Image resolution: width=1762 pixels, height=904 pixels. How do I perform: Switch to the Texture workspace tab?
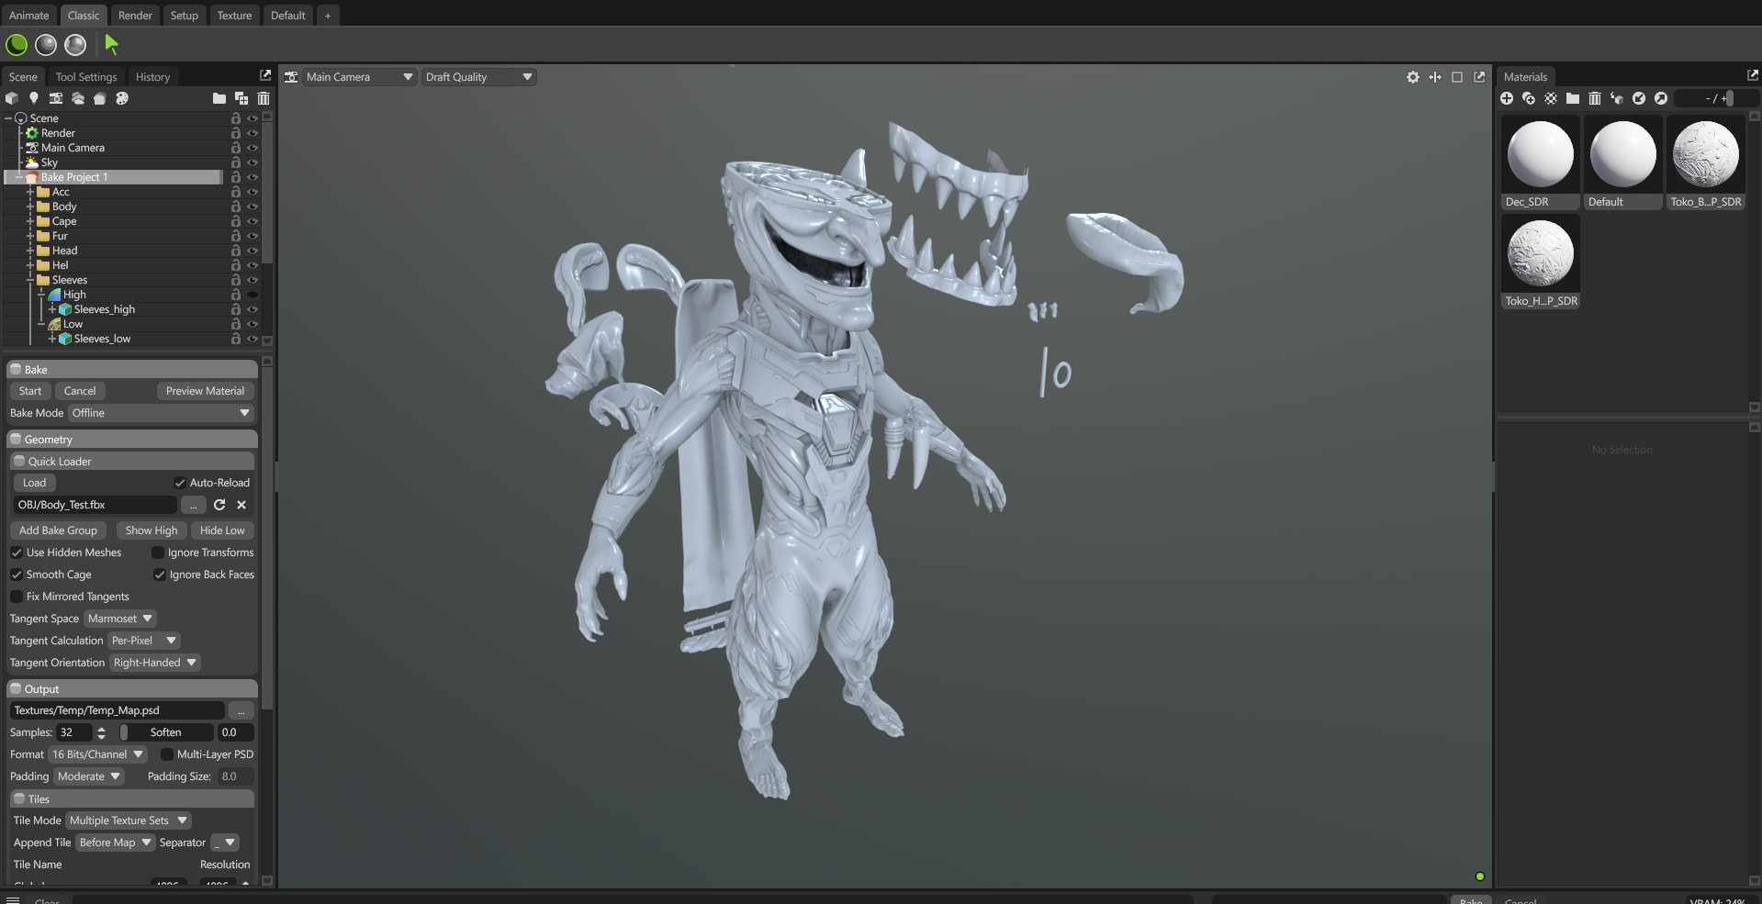pyautogui.click(x=234, y=16)
